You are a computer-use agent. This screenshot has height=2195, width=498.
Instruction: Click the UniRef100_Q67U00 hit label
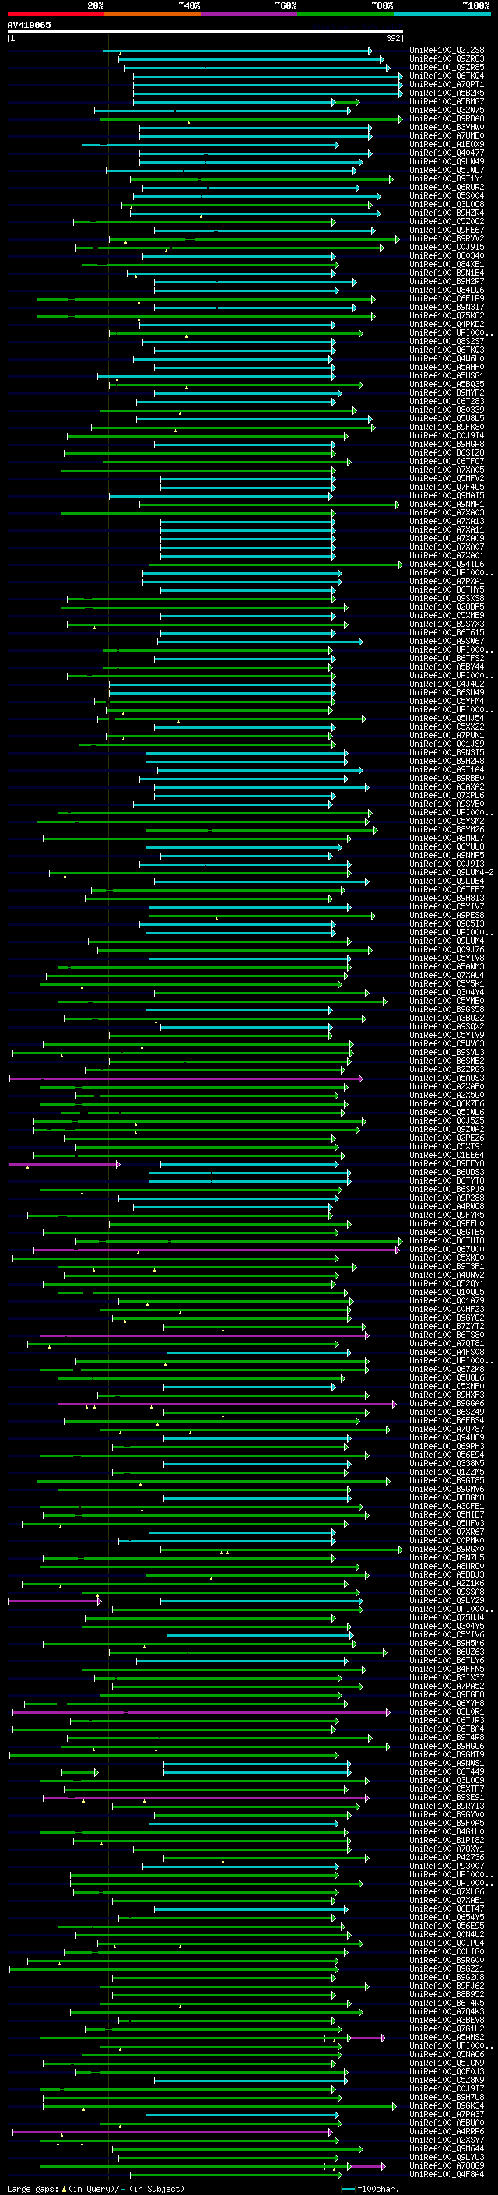pos(447,1249)
